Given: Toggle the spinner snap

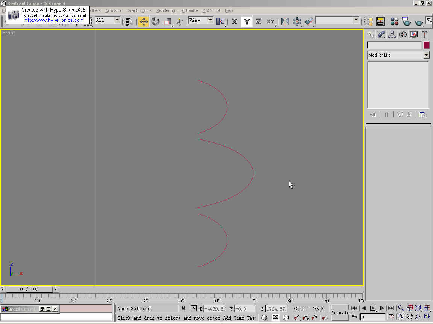Looking at the screenshot, I should (x=325, y=317).
